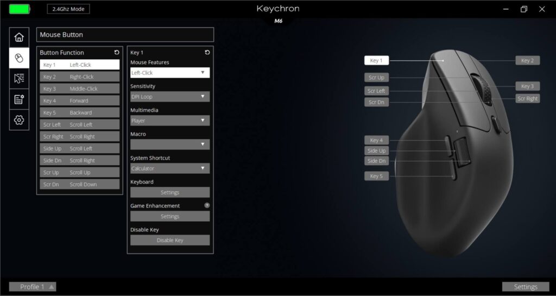Click the green battery indicator
The height and width of the screenshot is (296, 556).
[20, 9]
